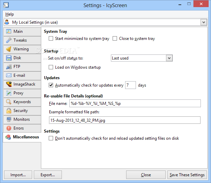The width and height of the screenshot is (211, 183).
Task: Open the E-mail tab label
Action: click(19, 75)
